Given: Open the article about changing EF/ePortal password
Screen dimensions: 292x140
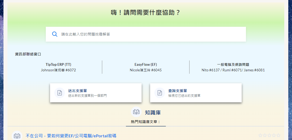Looking at the screenshot, I should point(71,136).
